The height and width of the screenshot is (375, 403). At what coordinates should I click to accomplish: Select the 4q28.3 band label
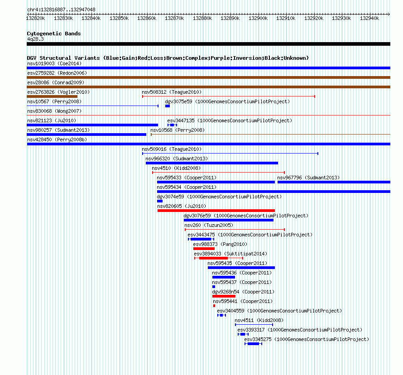tap(35, 39)
